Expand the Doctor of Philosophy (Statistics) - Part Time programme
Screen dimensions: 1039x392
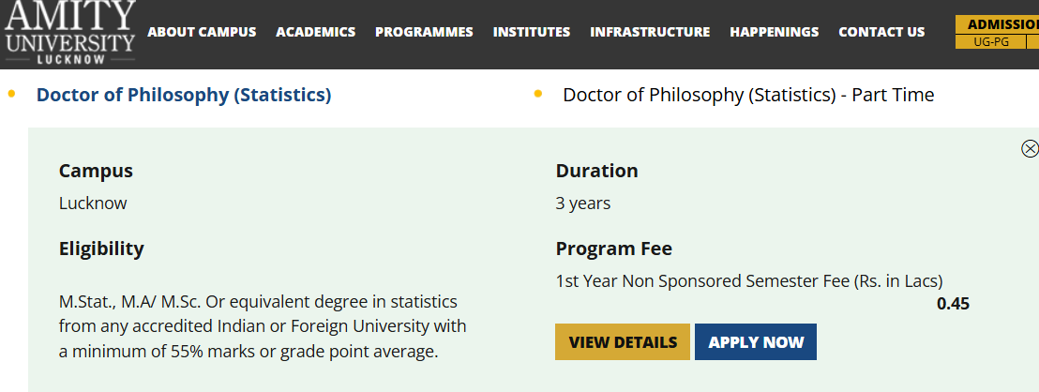[x=748, y=95]
